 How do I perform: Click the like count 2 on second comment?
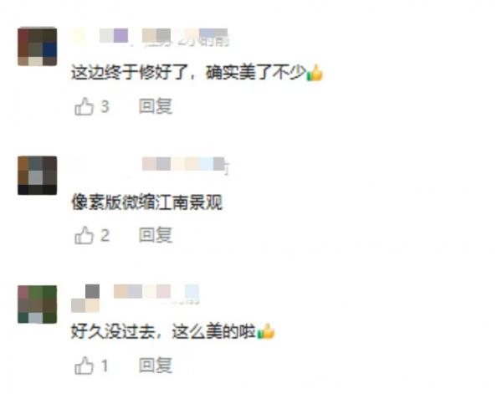tap(105, 236)
